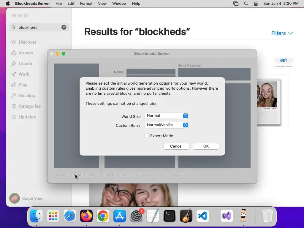The height and width of the screenshot is (228, 304).
Task: Click the bottom app preview image
Action: coord(133,195)
